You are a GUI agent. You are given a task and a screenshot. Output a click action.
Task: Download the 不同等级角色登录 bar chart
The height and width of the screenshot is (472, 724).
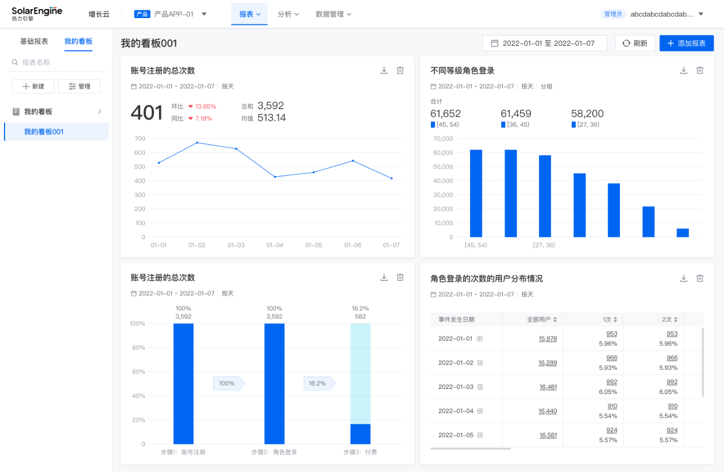pyautogui.click(x=683, y=71)
